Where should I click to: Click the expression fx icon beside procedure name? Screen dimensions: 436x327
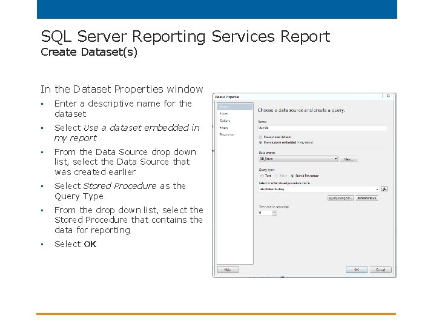[x=385, y=189]
